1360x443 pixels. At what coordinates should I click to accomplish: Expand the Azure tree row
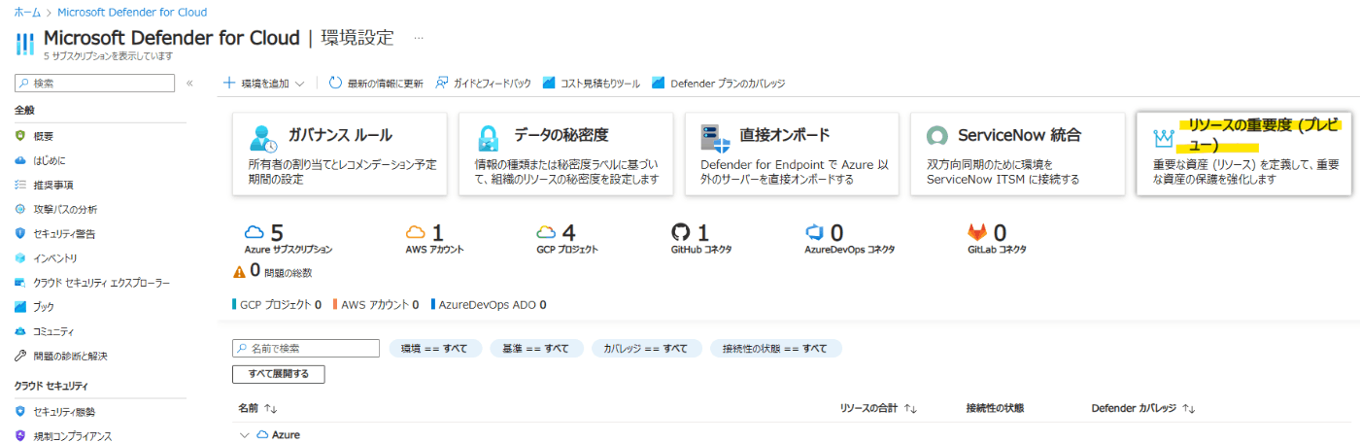(245, 434)
